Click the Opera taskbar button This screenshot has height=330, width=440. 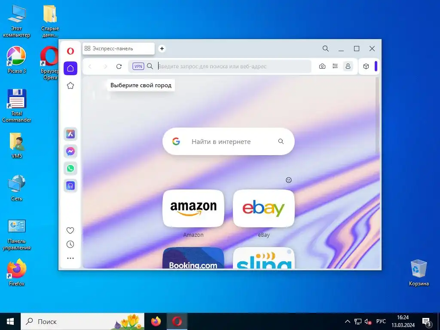click(x=177, y=321)
